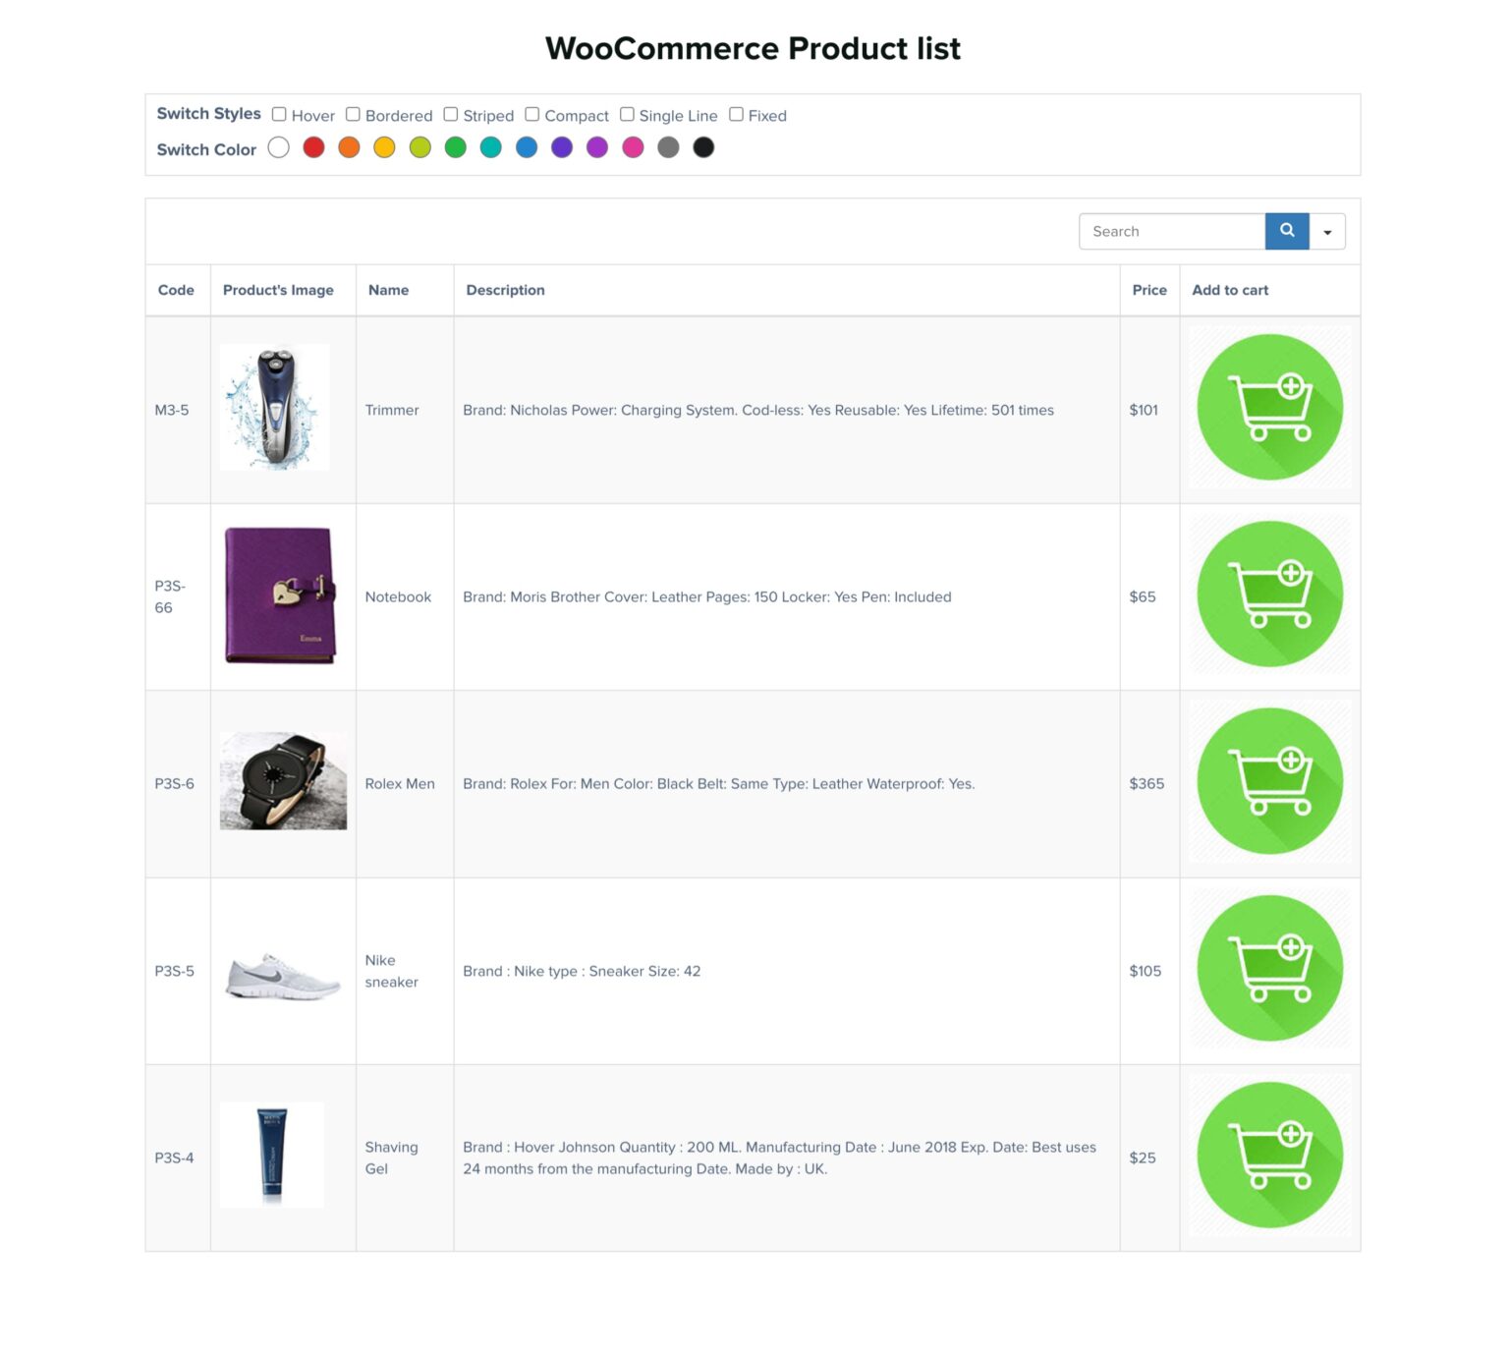Choose the green color swatch
This screenshot has height=1356, width=1509.
(x=455, y=147)
